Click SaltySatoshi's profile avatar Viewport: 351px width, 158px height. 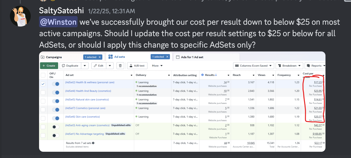click(x=20, y=16)
